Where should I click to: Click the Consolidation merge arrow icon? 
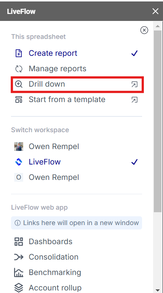point(19,257)
